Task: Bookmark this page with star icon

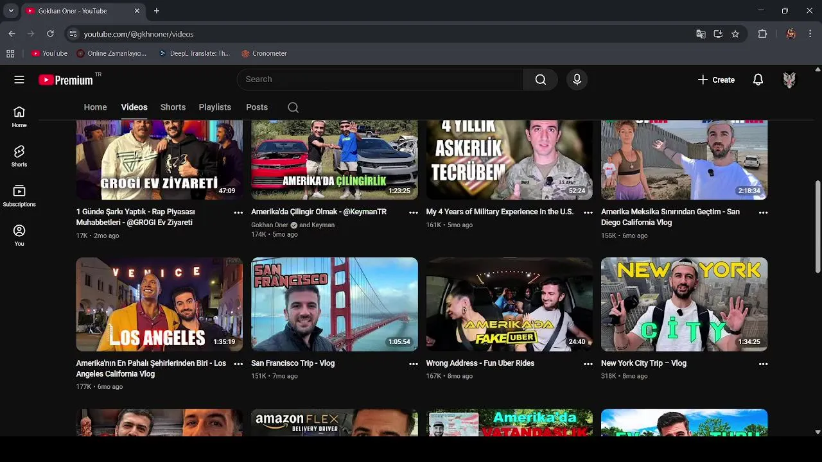Action: point(735,34)
